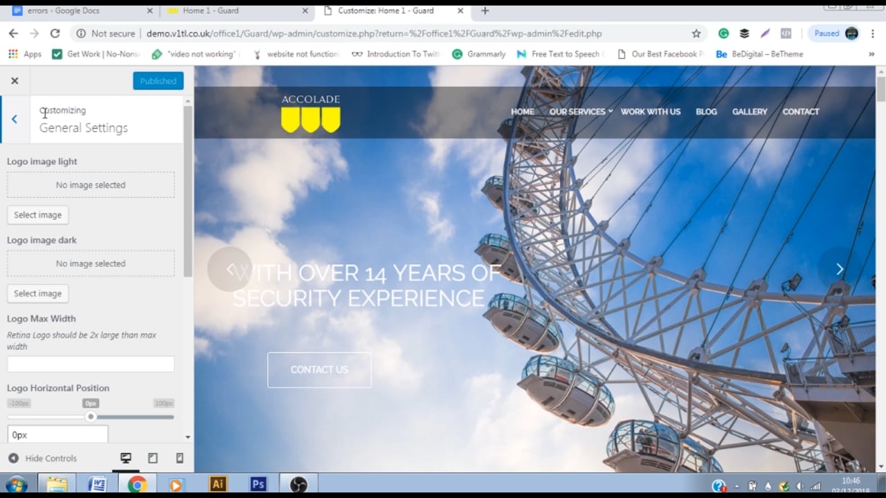Image resolution: width=886 pixels, height=498 pixels.
Task: Open Adobe Illustrator from the taskbar
Action: [x=218, y=485]
